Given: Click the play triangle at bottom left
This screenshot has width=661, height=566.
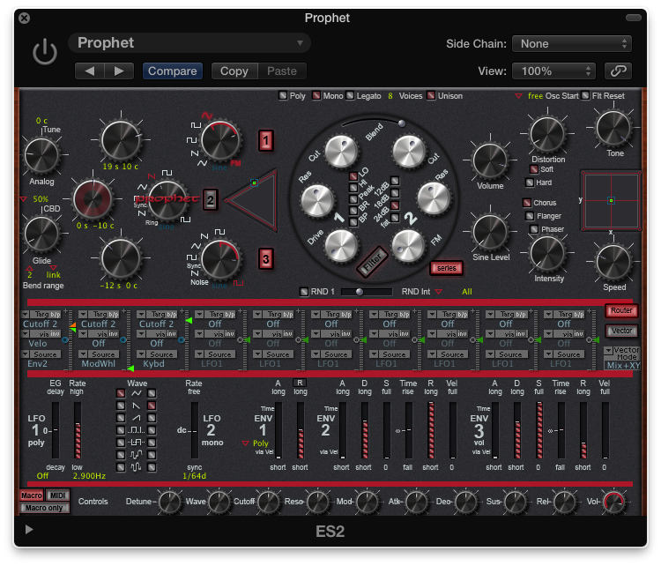Looking at the screenshot, I should click(x=29, y=529).
